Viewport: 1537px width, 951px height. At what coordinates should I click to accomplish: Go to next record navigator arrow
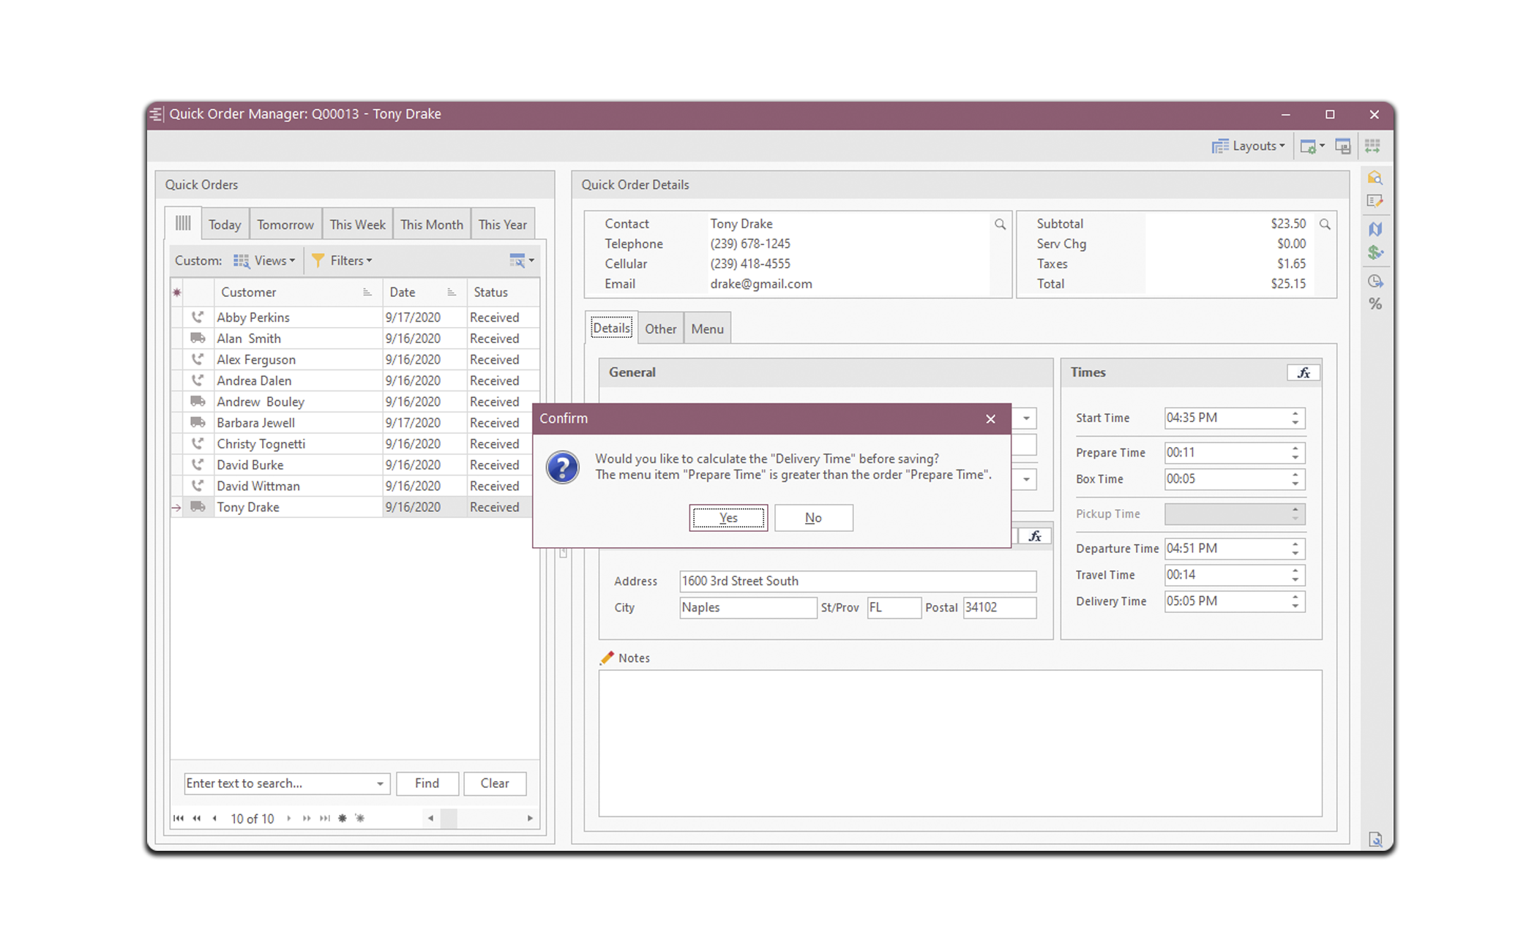tap(289, 819)
